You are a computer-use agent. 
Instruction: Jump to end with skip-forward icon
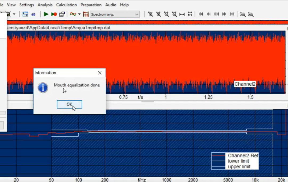[x=232, y=14]
